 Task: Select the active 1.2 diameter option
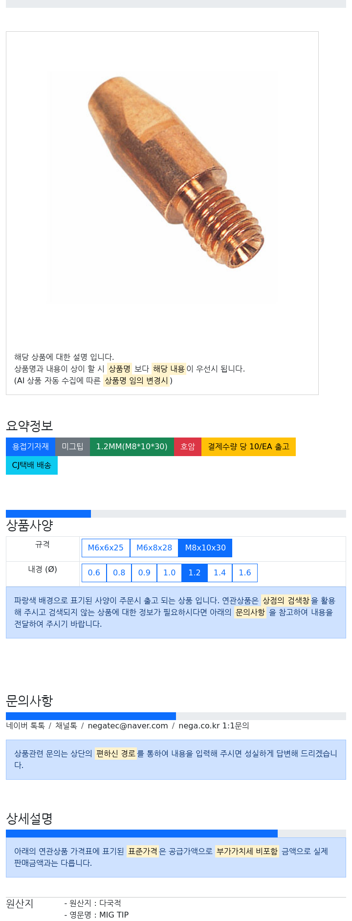coord(195,573)
